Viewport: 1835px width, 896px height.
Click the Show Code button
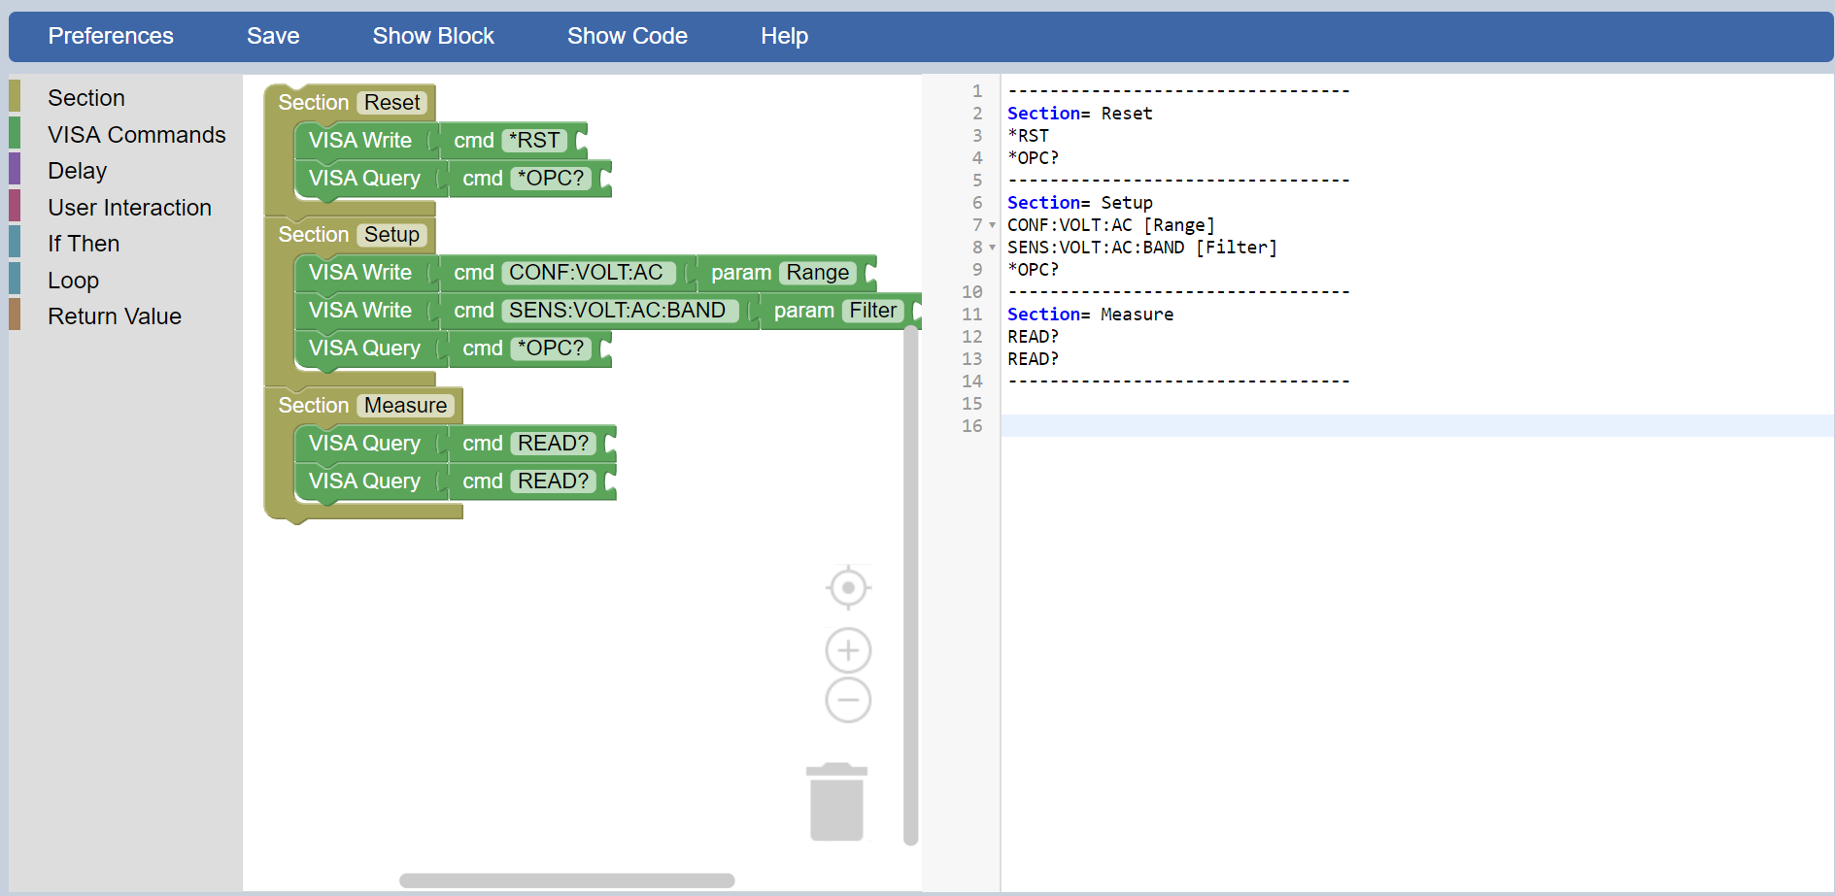[627, 36]
